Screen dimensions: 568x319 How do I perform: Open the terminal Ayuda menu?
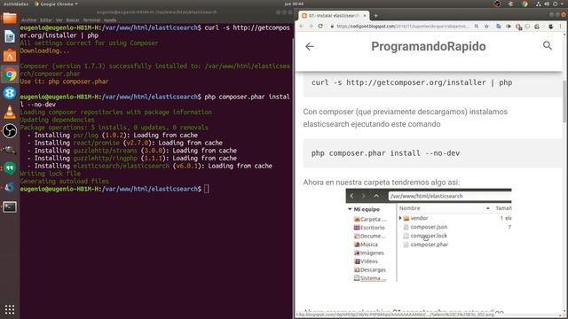point(110,20)
